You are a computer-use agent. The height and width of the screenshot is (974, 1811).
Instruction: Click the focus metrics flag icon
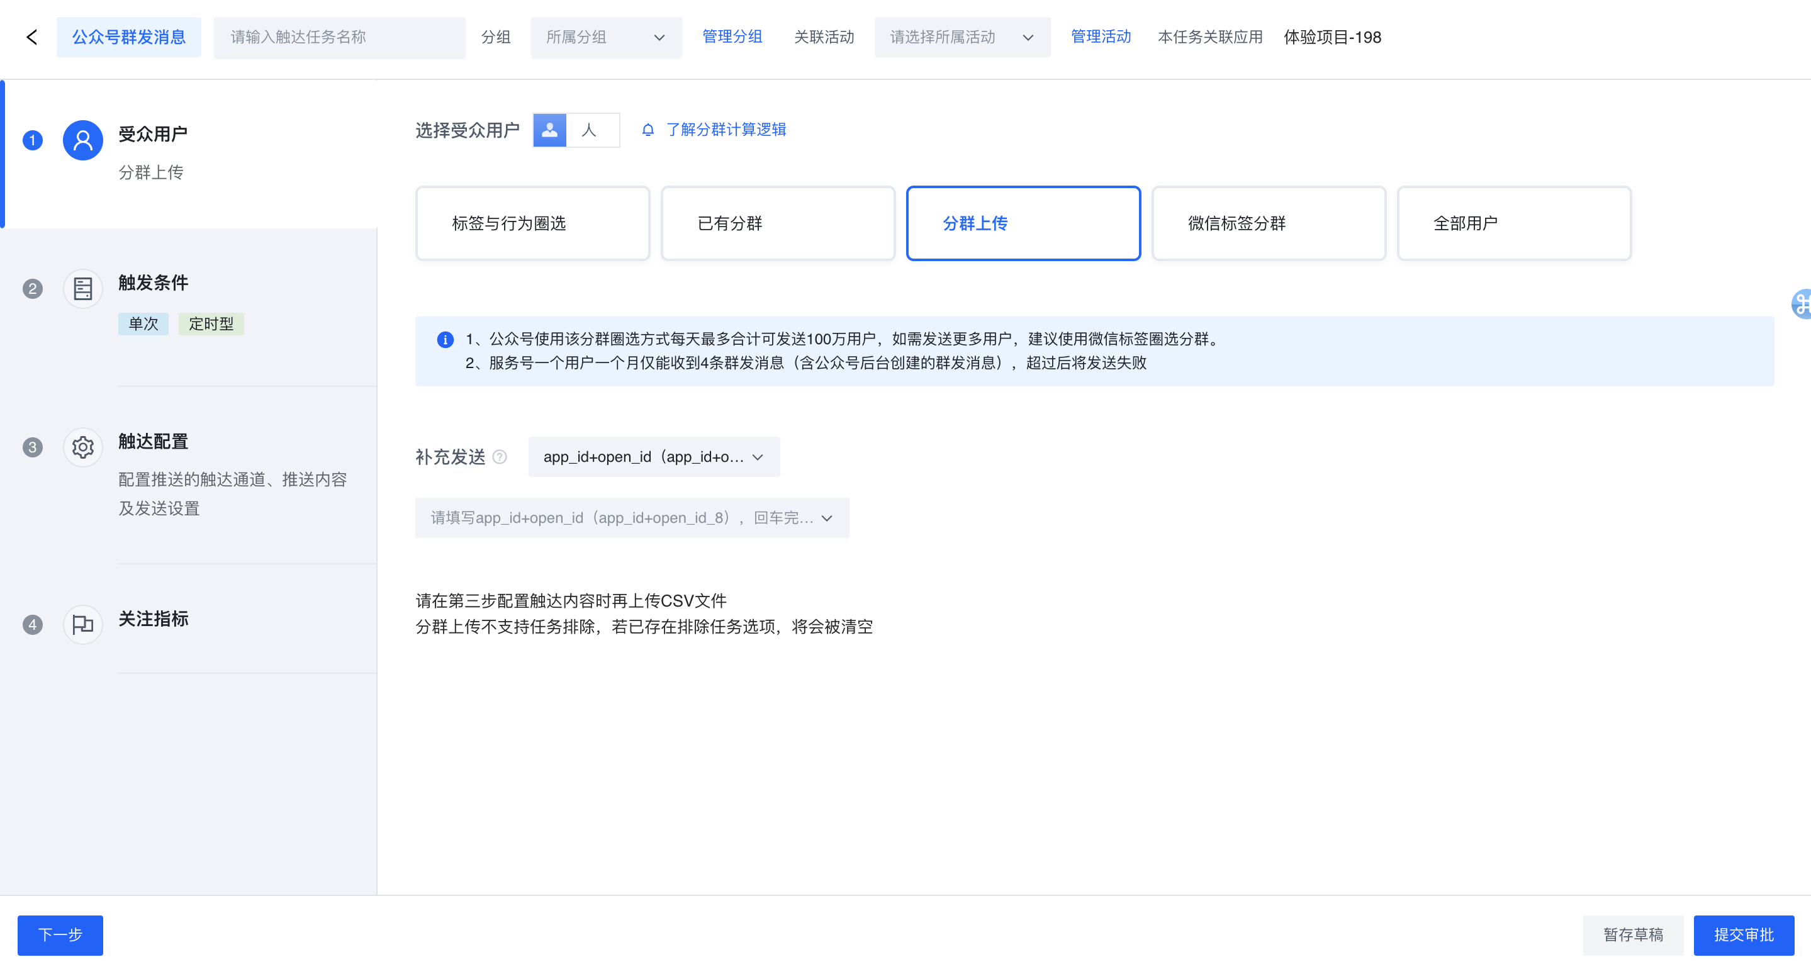click(83, 624)
